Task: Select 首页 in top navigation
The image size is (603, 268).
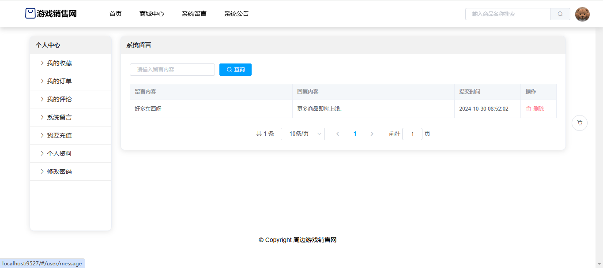Action: [x=116, y=14]
